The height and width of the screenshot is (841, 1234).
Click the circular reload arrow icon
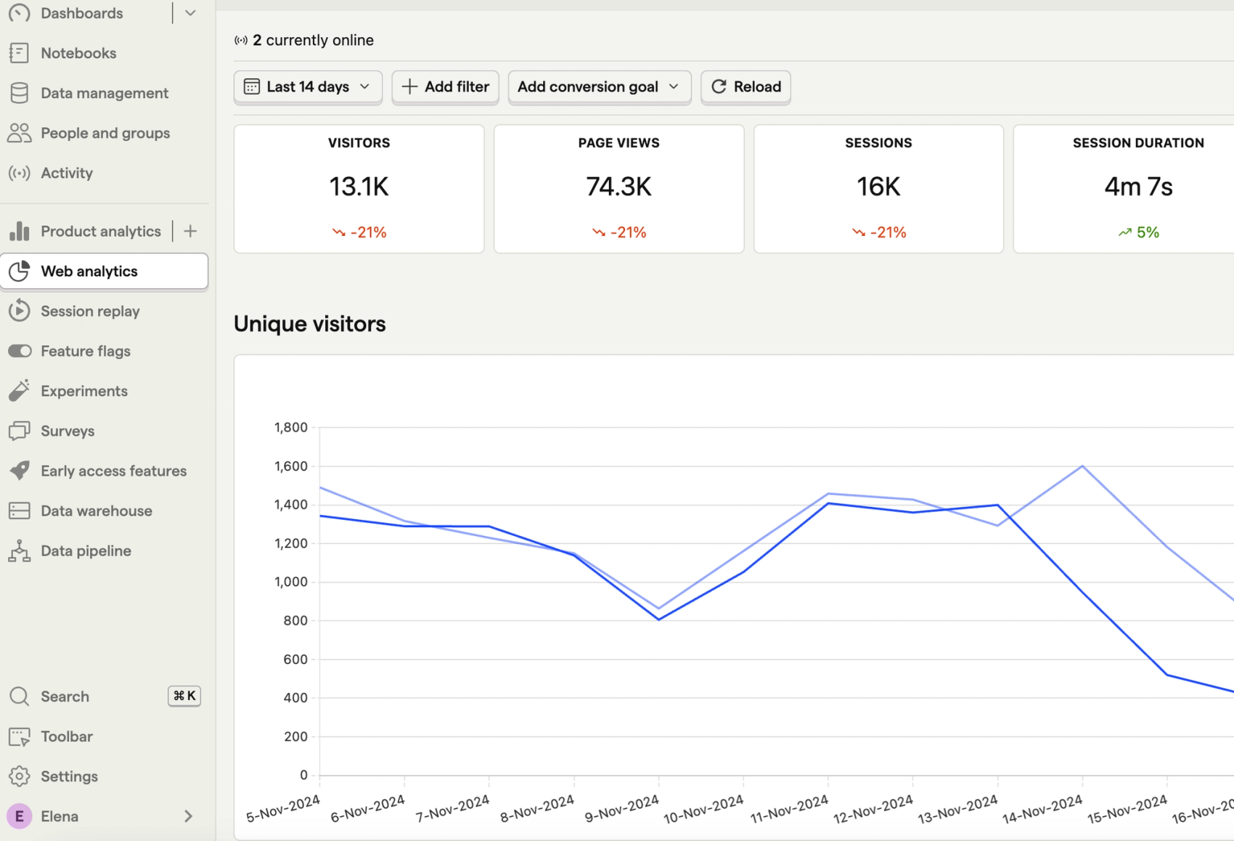click(719, 86)
